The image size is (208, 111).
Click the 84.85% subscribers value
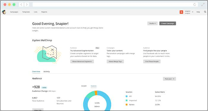[158, 96]
